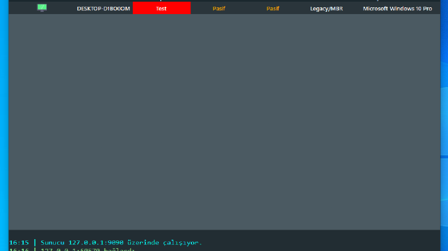Click the first Pasif status cell

point(219,8)
